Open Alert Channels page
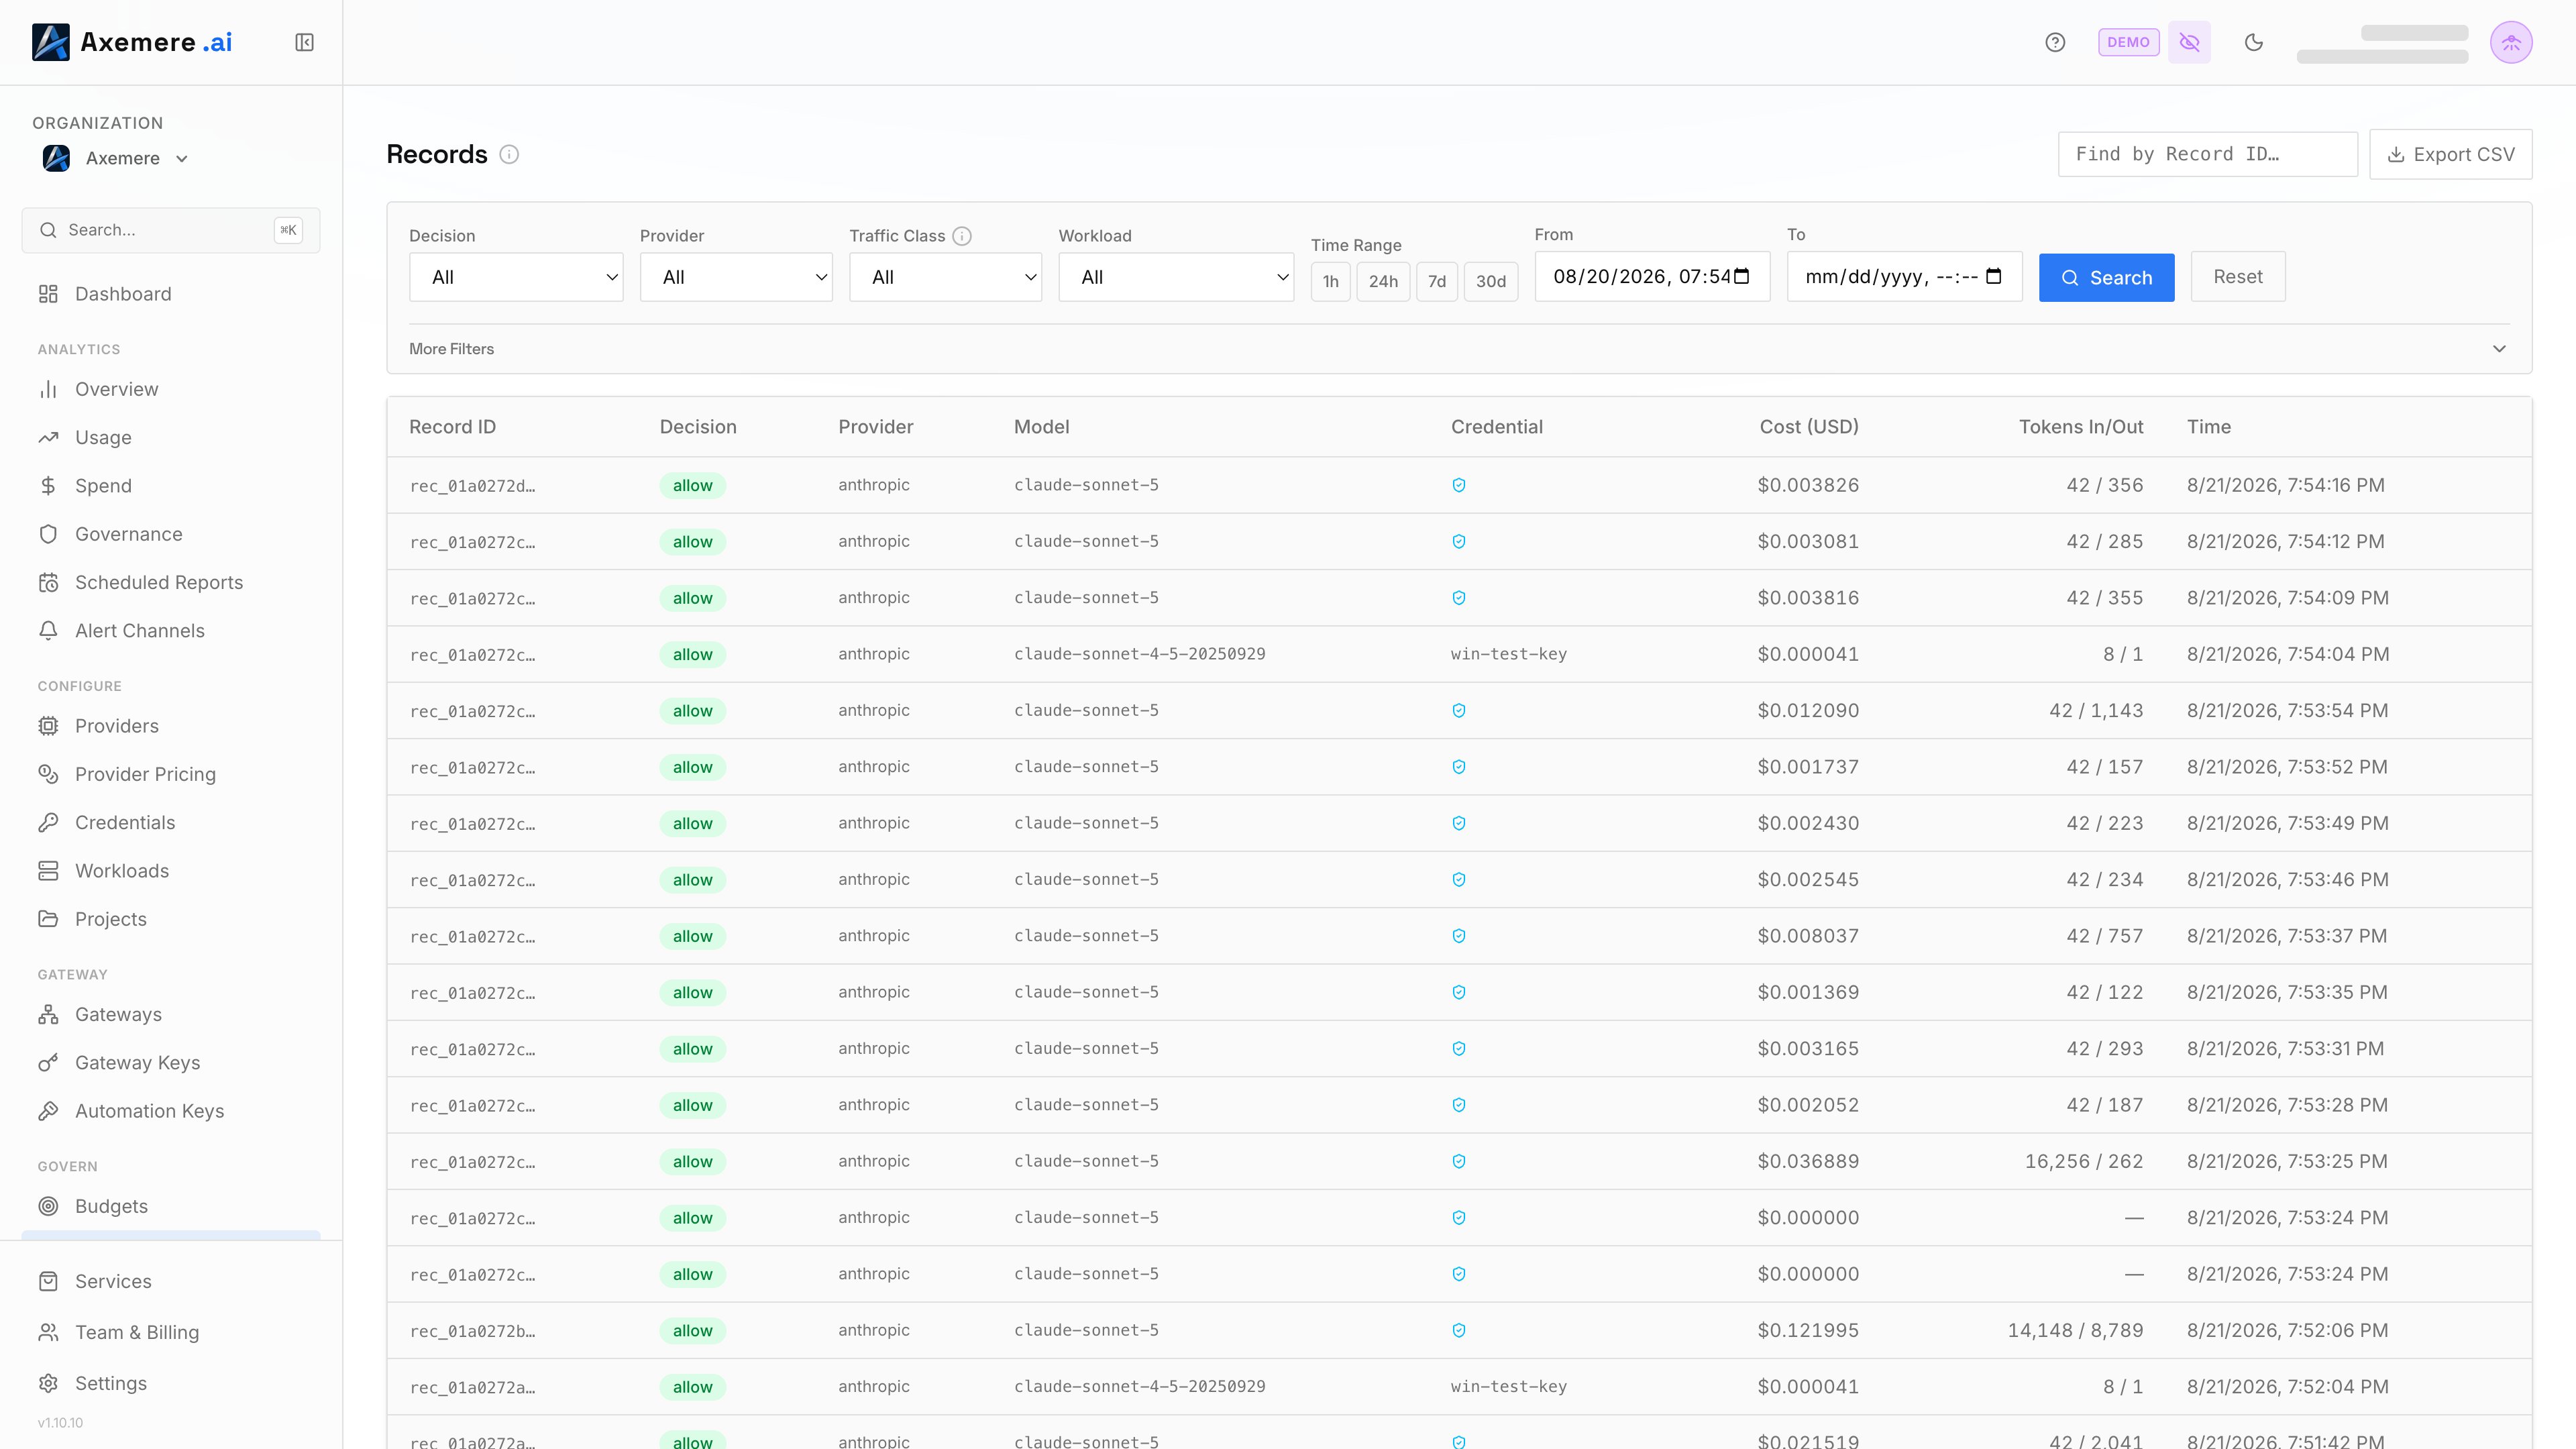 pyautogui.click(x=171, y=631)
